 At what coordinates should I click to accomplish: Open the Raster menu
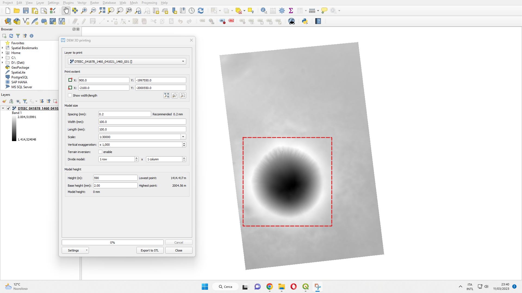tap(95, 3)
